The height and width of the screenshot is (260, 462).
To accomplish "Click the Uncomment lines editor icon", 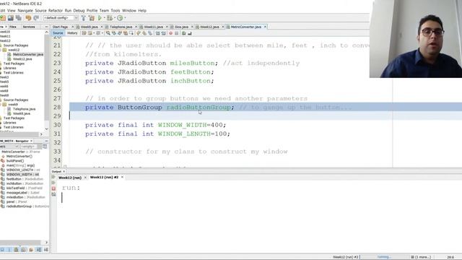I will tap(190, 33).
